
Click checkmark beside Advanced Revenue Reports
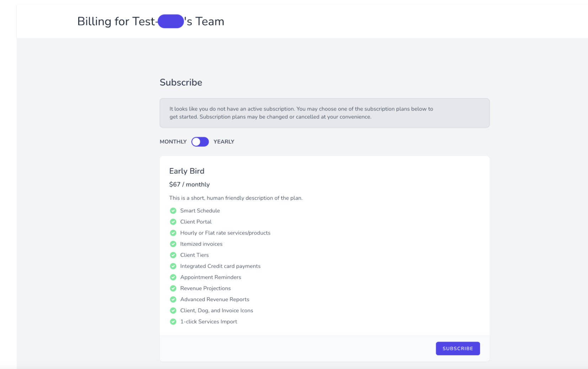[173, 299]
